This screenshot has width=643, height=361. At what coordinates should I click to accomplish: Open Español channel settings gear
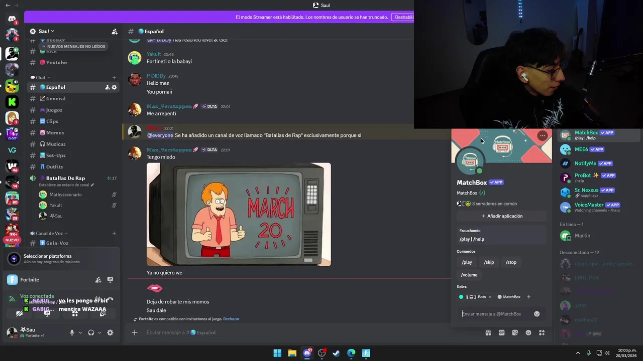(x=114, y=87)
